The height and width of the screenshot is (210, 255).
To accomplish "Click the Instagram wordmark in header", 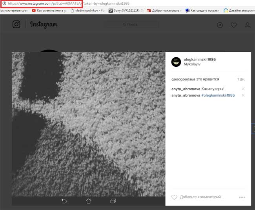I will coord(44,25).
